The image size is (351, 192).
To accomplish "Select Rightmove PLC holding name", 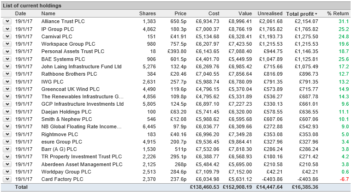I will tap(60, 134).
